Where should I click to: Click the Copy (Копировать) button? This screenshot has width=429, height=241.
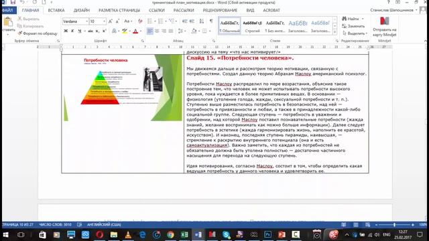click(30, 26)
